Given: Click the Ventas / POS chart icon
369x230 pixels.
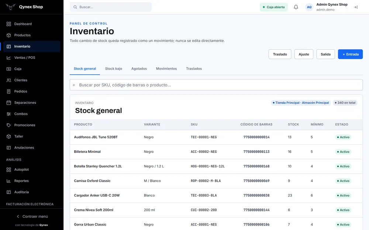Looking at the screenshot, I should point(9,58).
